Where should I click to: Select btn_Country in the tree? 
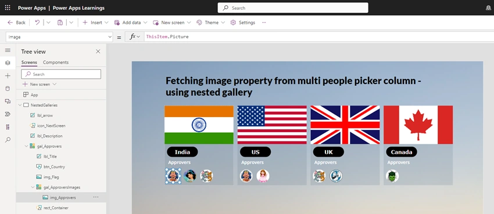click(54, 166)
